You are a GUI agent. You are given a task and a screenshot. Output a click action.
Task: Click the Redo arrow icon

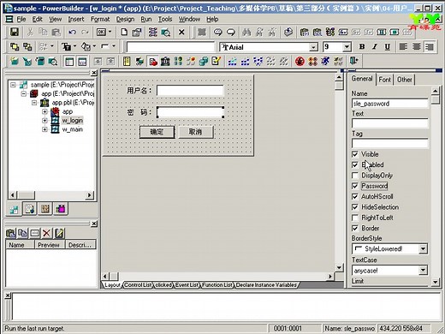[x=85, y=32]
